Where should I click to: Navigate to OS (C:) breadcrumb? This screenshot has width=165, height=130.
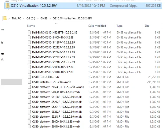(x=31, y=18)
